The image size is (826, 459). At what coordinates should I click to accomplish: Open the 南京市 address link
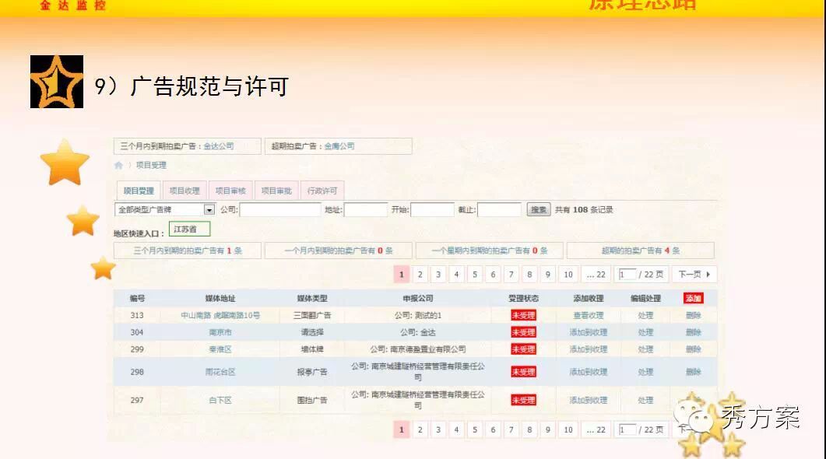(220, 332)
